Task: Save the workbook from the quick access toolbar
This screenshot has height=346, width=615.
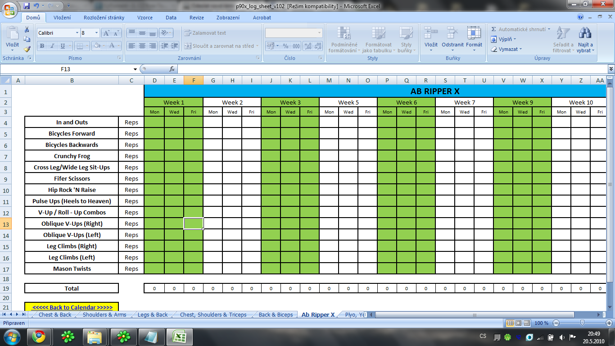Action: 27,6
